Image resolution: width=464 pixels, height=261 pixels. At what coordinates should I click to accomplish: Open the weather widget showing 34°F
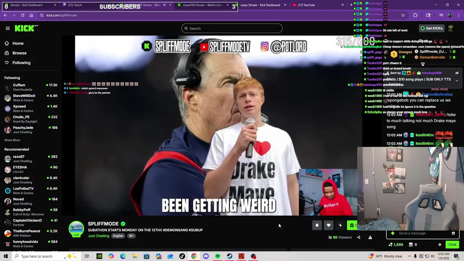(x=385, y=256)
